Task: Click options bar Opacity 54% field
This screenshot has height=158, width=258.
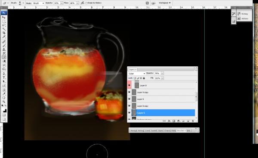Action: point(57,3)
